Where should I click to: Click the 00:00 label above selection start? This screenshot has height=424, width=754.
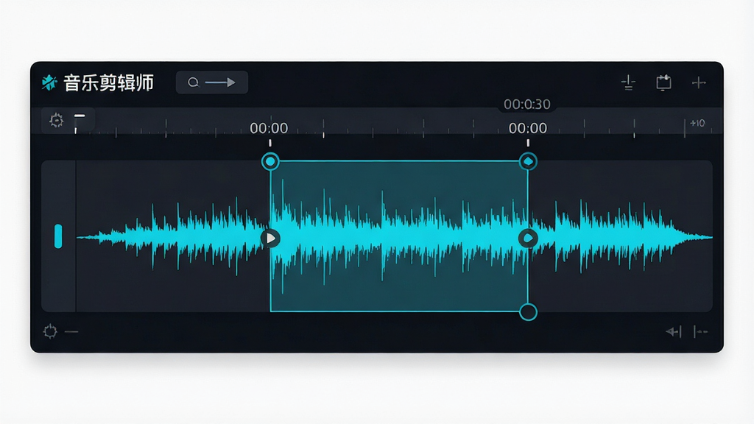(x=269, y=128)
